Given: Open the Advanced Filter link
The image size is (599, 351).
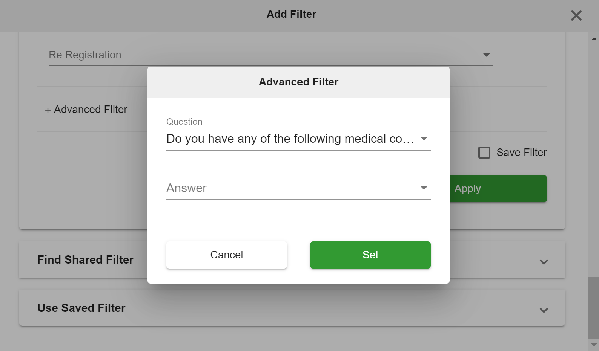Looking at the screenshot, I should pos(91,110).
